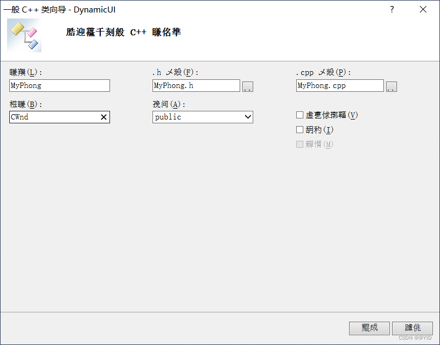
Task: Clear the CWnd base class using the X icon
Action: [103, 117]
